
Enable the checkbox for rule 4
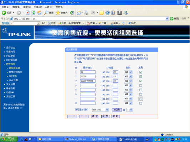click(140, 86)
